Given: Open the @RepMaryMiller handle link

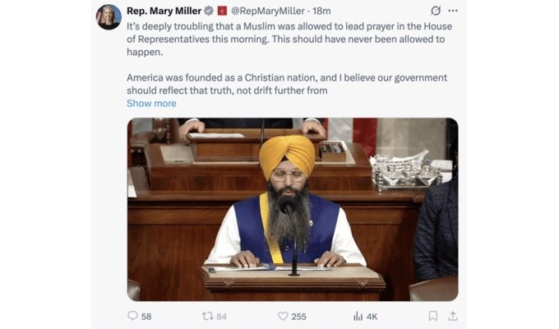Looking at the screenshot, I should (268, 11).
